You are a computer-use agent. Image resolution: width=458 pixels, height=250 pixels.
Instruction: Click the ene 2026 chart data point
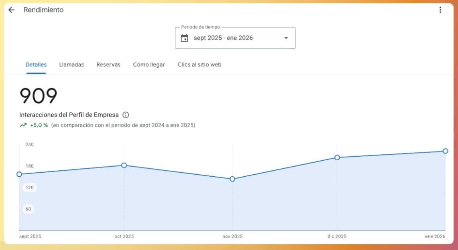[445, 151]
